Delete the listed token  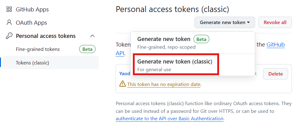click(x=276, y=74)
